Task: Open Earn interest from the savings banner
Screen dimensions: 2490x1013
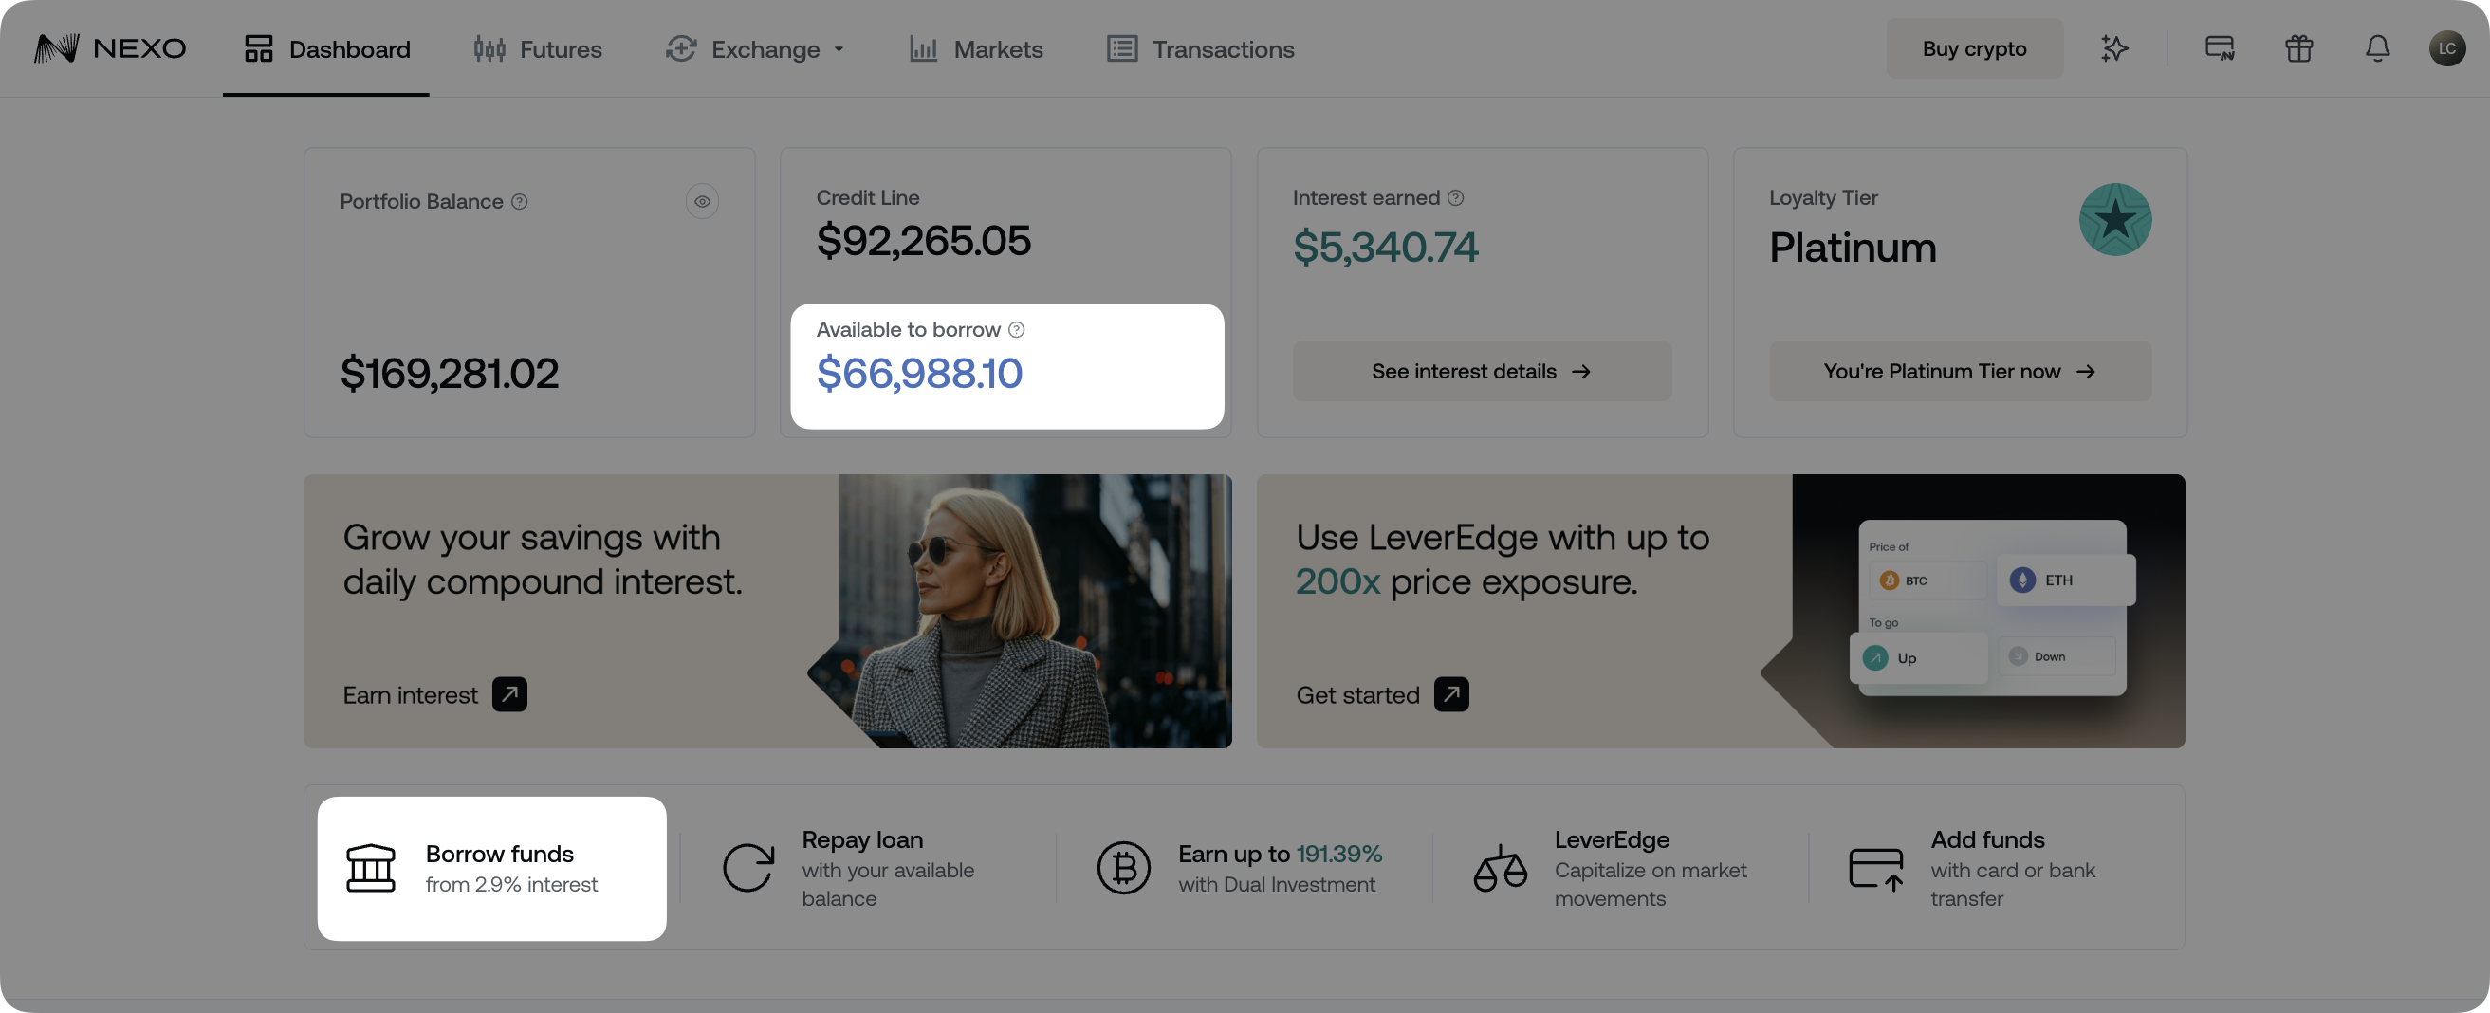Action: coord(411,694)
